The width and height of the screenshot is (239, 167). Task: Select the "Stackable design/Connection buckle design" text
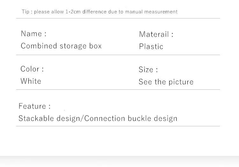click(x=98, y=118)
